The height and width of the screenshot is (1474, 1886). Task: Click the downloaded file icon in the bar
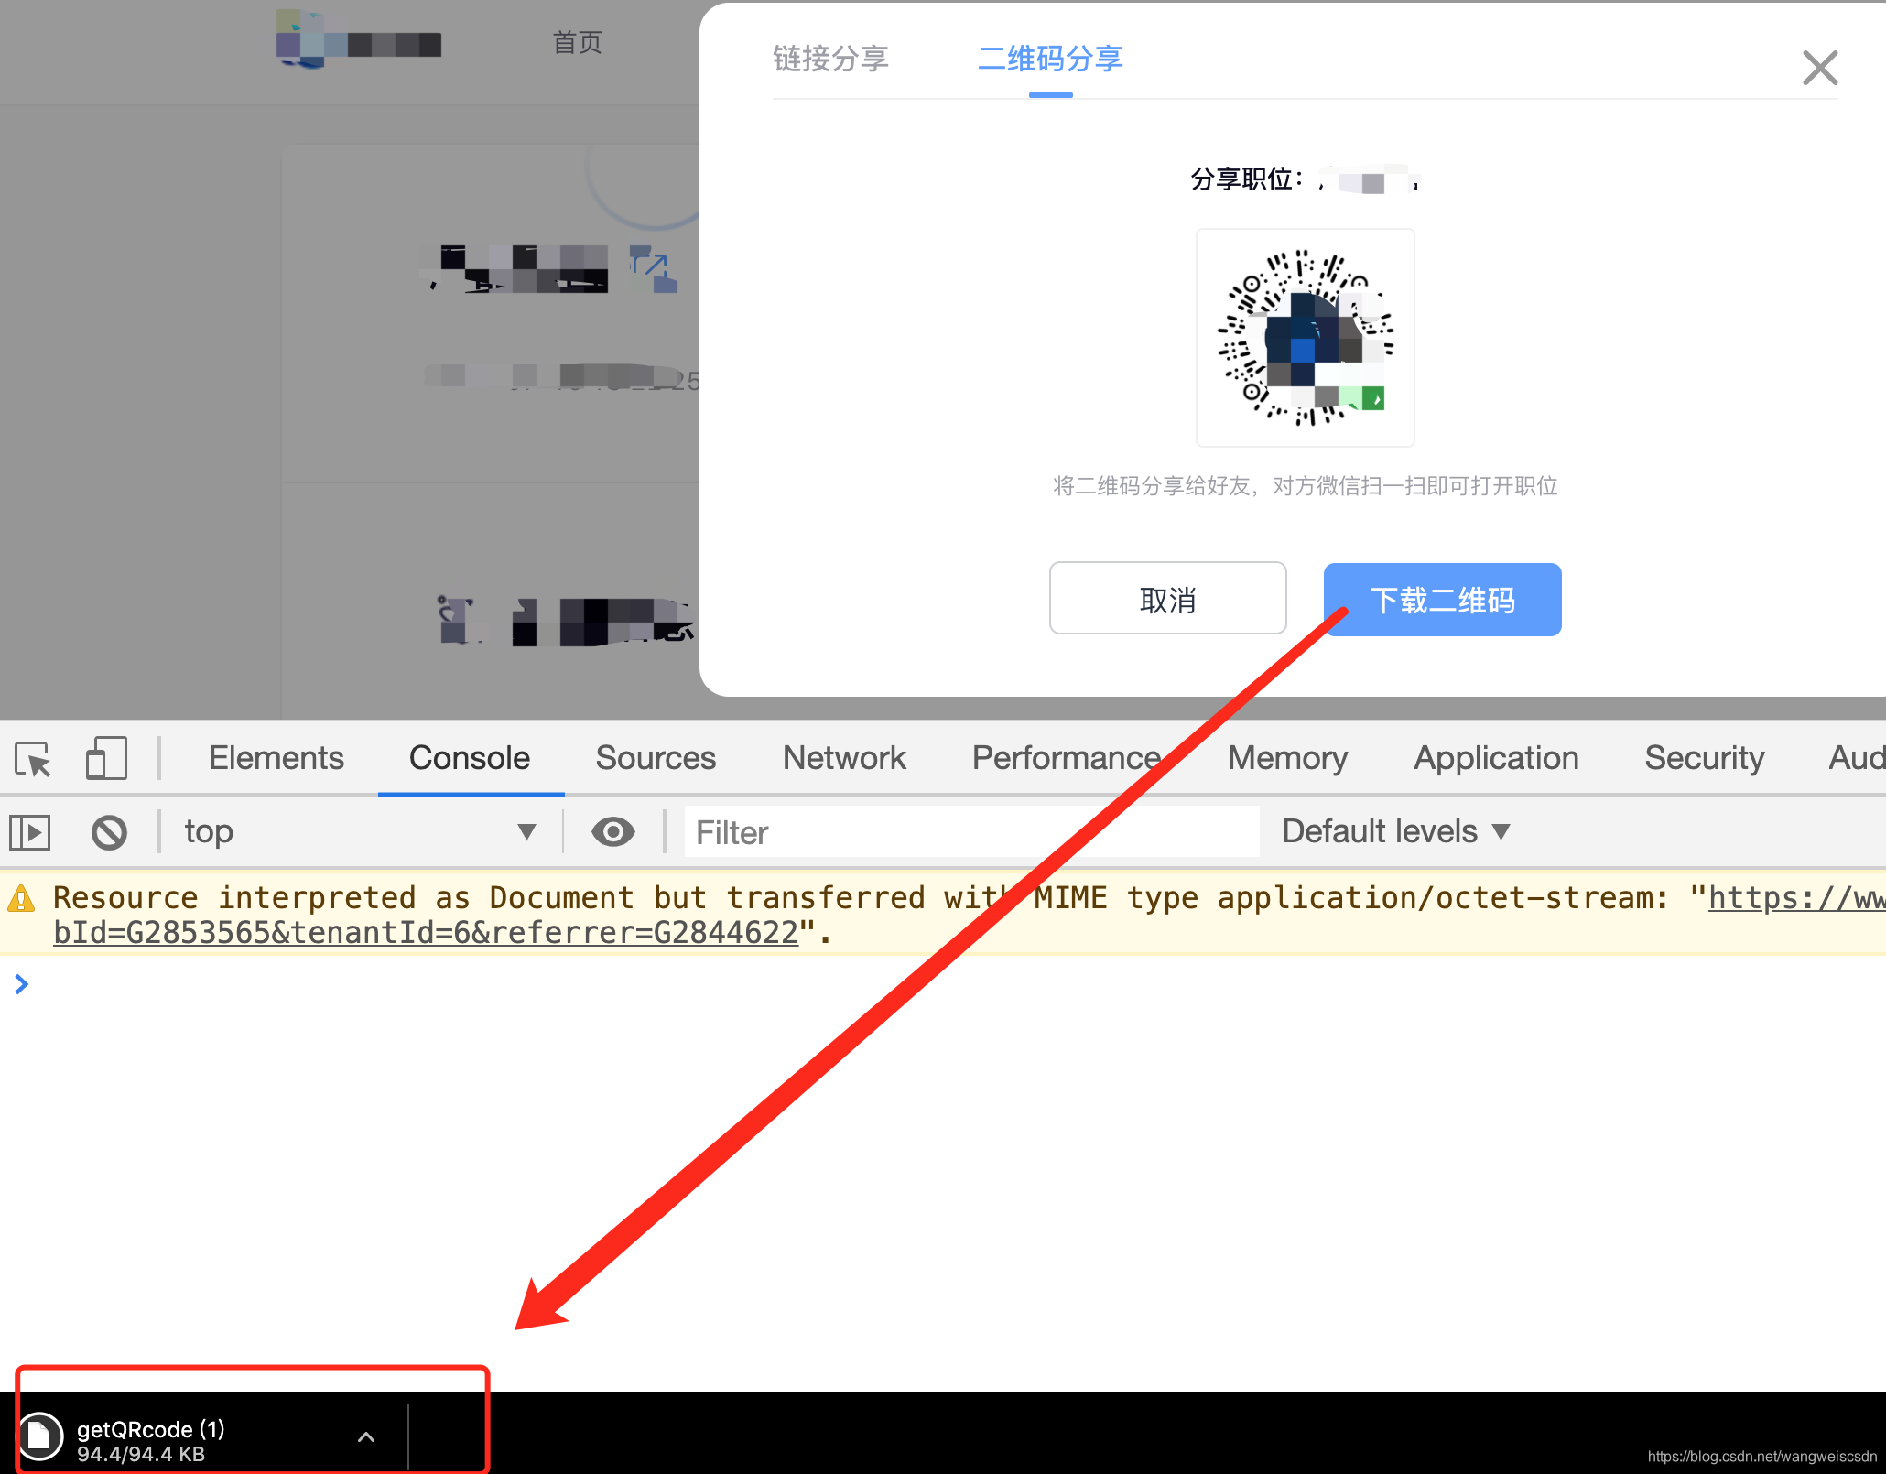39,1436
